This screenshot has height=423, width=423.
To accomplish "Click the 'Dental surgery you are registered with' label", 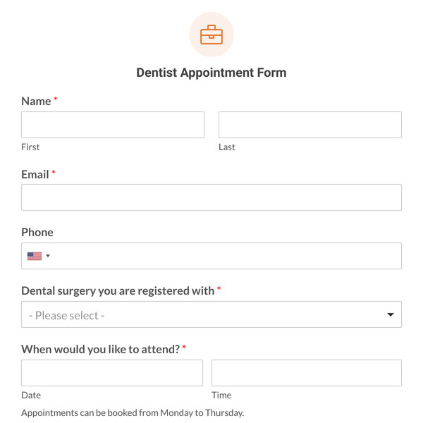I will tap(118, 290).
